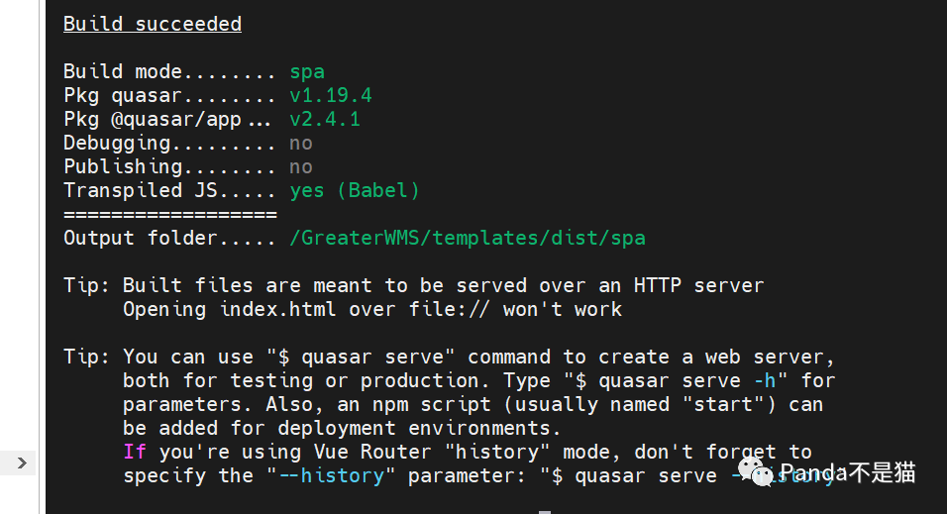
Task: Click the magenta If keyword
Action: coord(134,452)
